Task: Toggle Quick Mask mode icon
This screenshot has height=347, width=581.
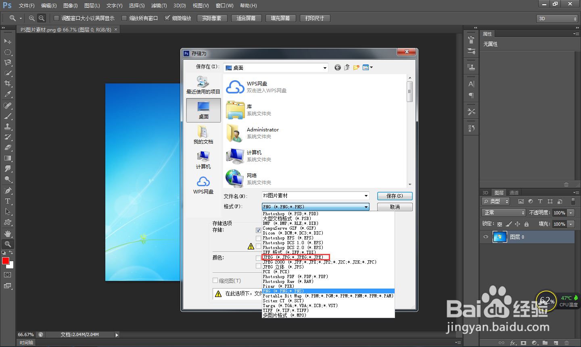Action: (8, 275)
